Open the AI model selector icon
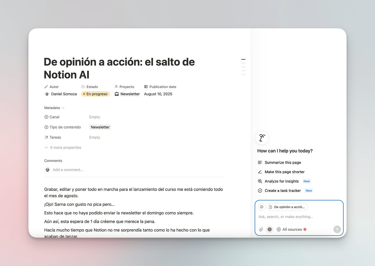The image size is (375, 266). click(270, 229)
